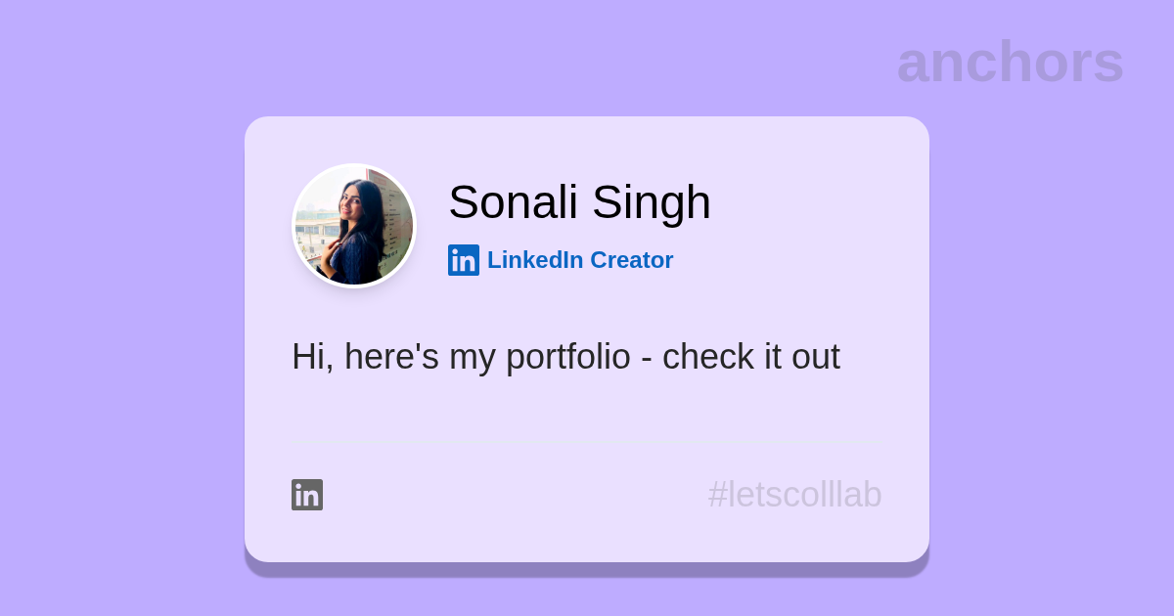
Task: Open the gray LinkedIn icon in card footer
Action: click(307, 495)
